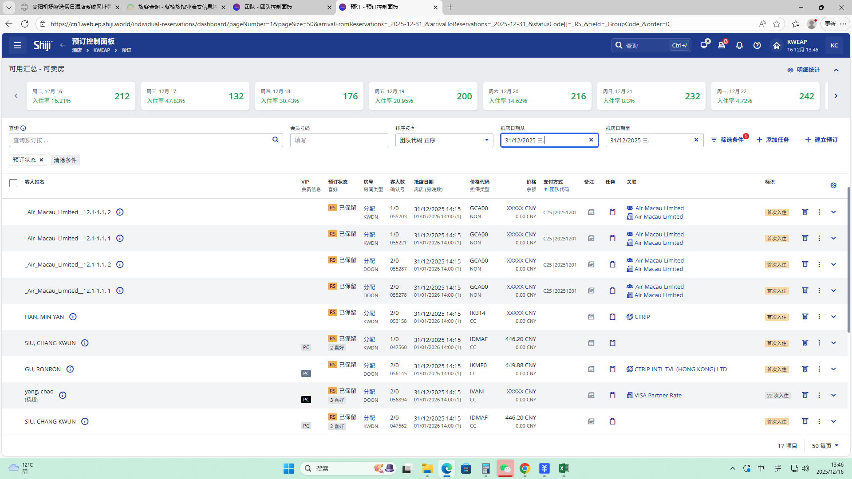Open the CTRIP INTL TVL (HONG KONG) LTD link
Image resolution: width=852 pixels, height=479 pixels.
[680, 369]
